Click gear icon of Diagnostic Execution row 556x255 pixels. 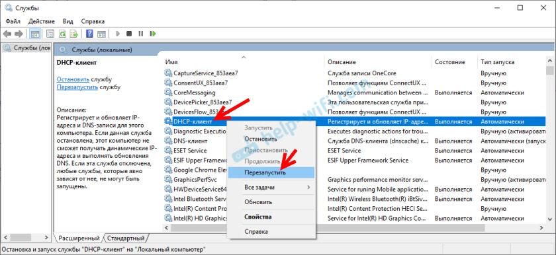coord(167,131)
